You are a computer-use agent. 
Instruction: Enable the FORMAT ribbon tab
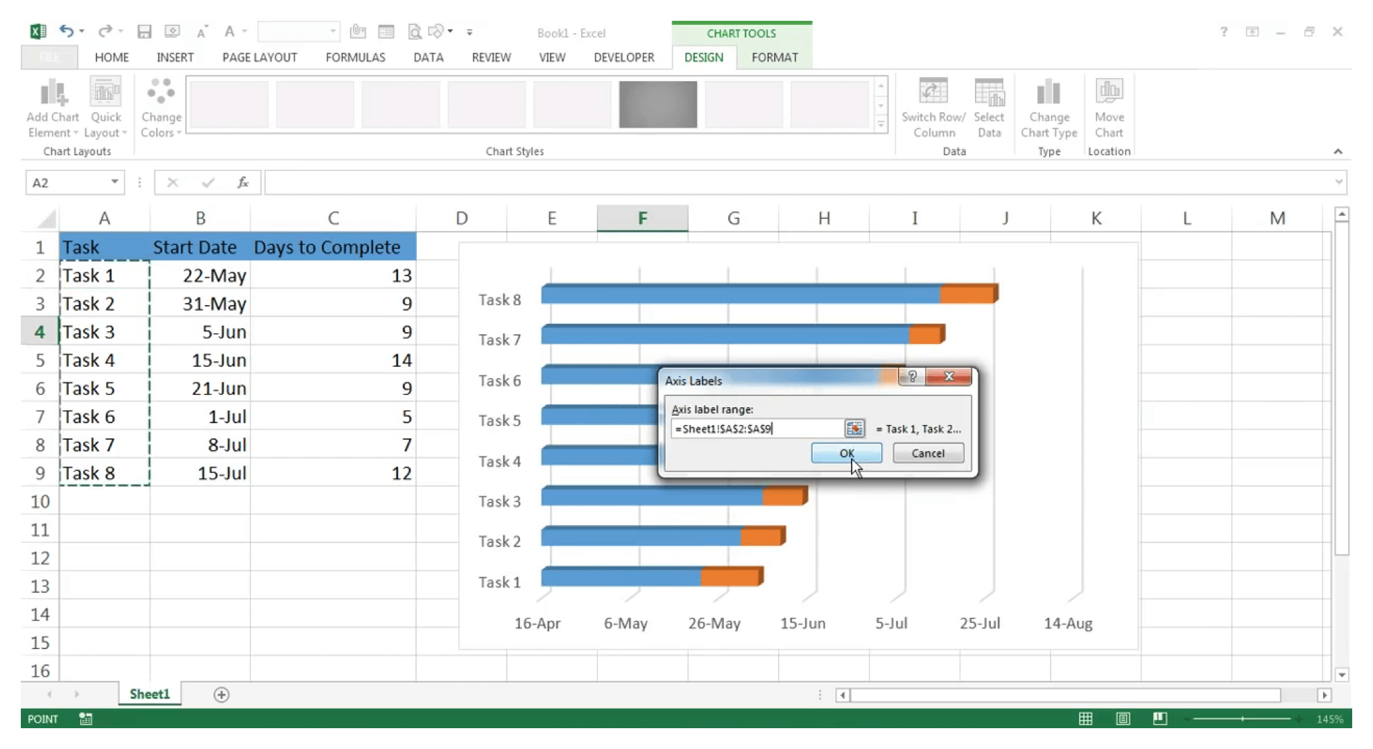775,57
